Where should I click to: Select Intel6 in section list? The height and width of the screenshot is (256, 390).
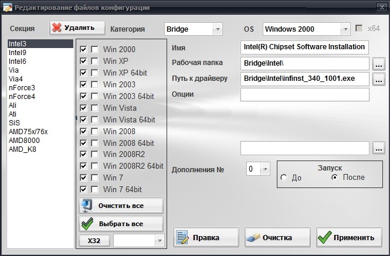(x=40, y=61)
